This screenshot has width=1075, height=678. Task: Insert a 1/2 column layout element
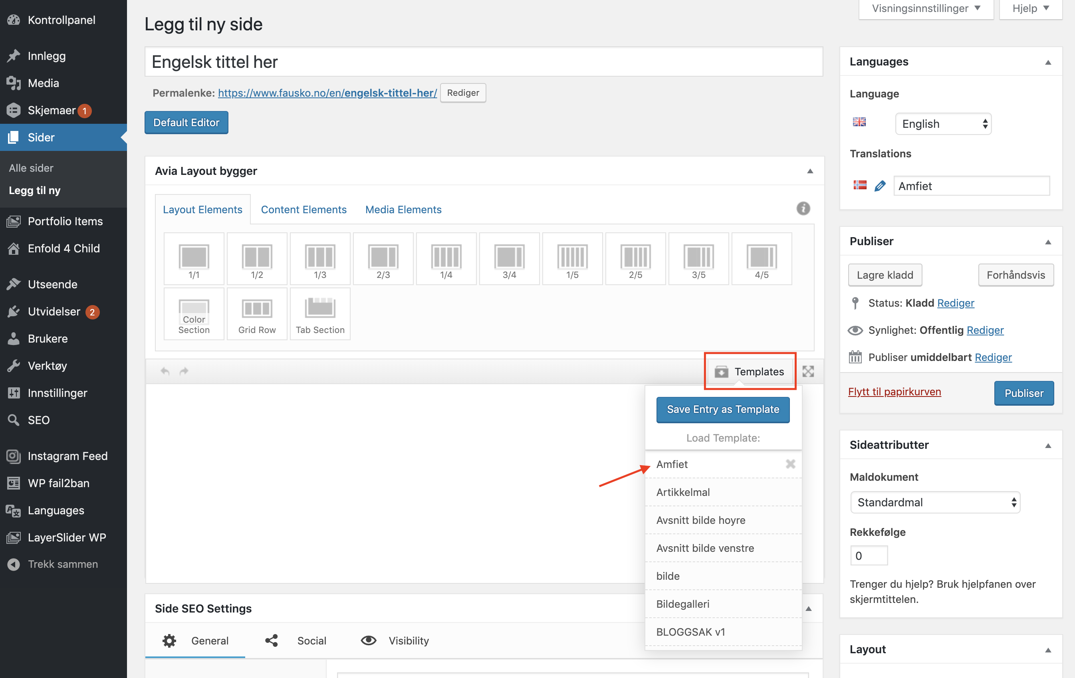coord(257,259)
